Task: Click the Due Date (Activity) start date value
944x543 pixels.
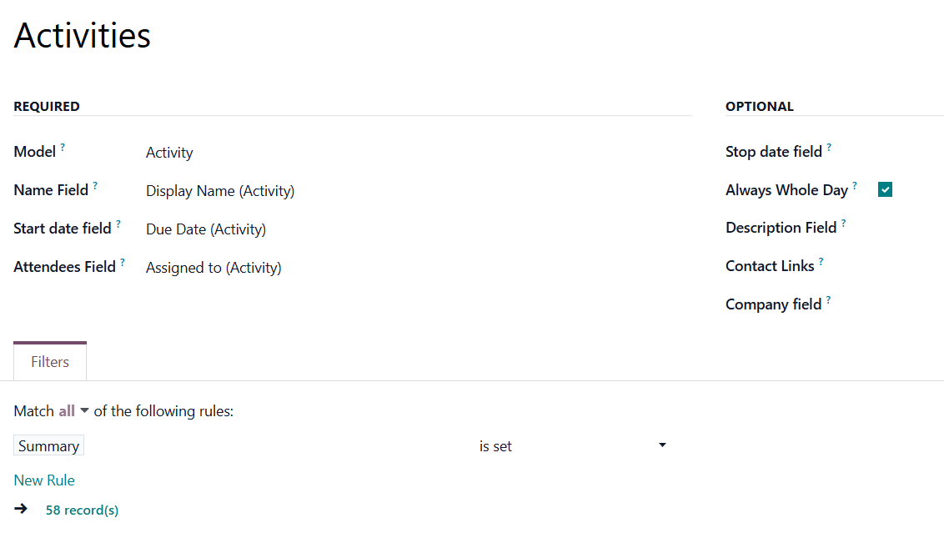Action: pos(206,229)
